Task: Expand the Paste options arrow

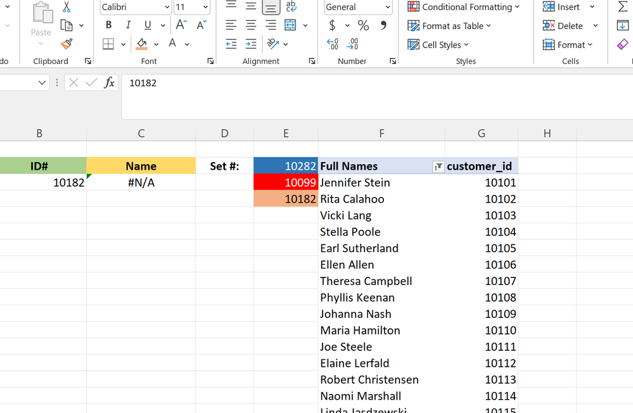Action: 41,43
